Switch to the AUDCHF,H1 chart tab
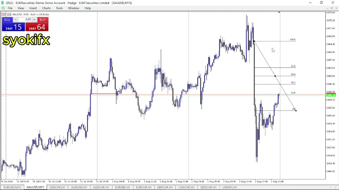This screenshot has height=190, width=339. coord(101,187)
